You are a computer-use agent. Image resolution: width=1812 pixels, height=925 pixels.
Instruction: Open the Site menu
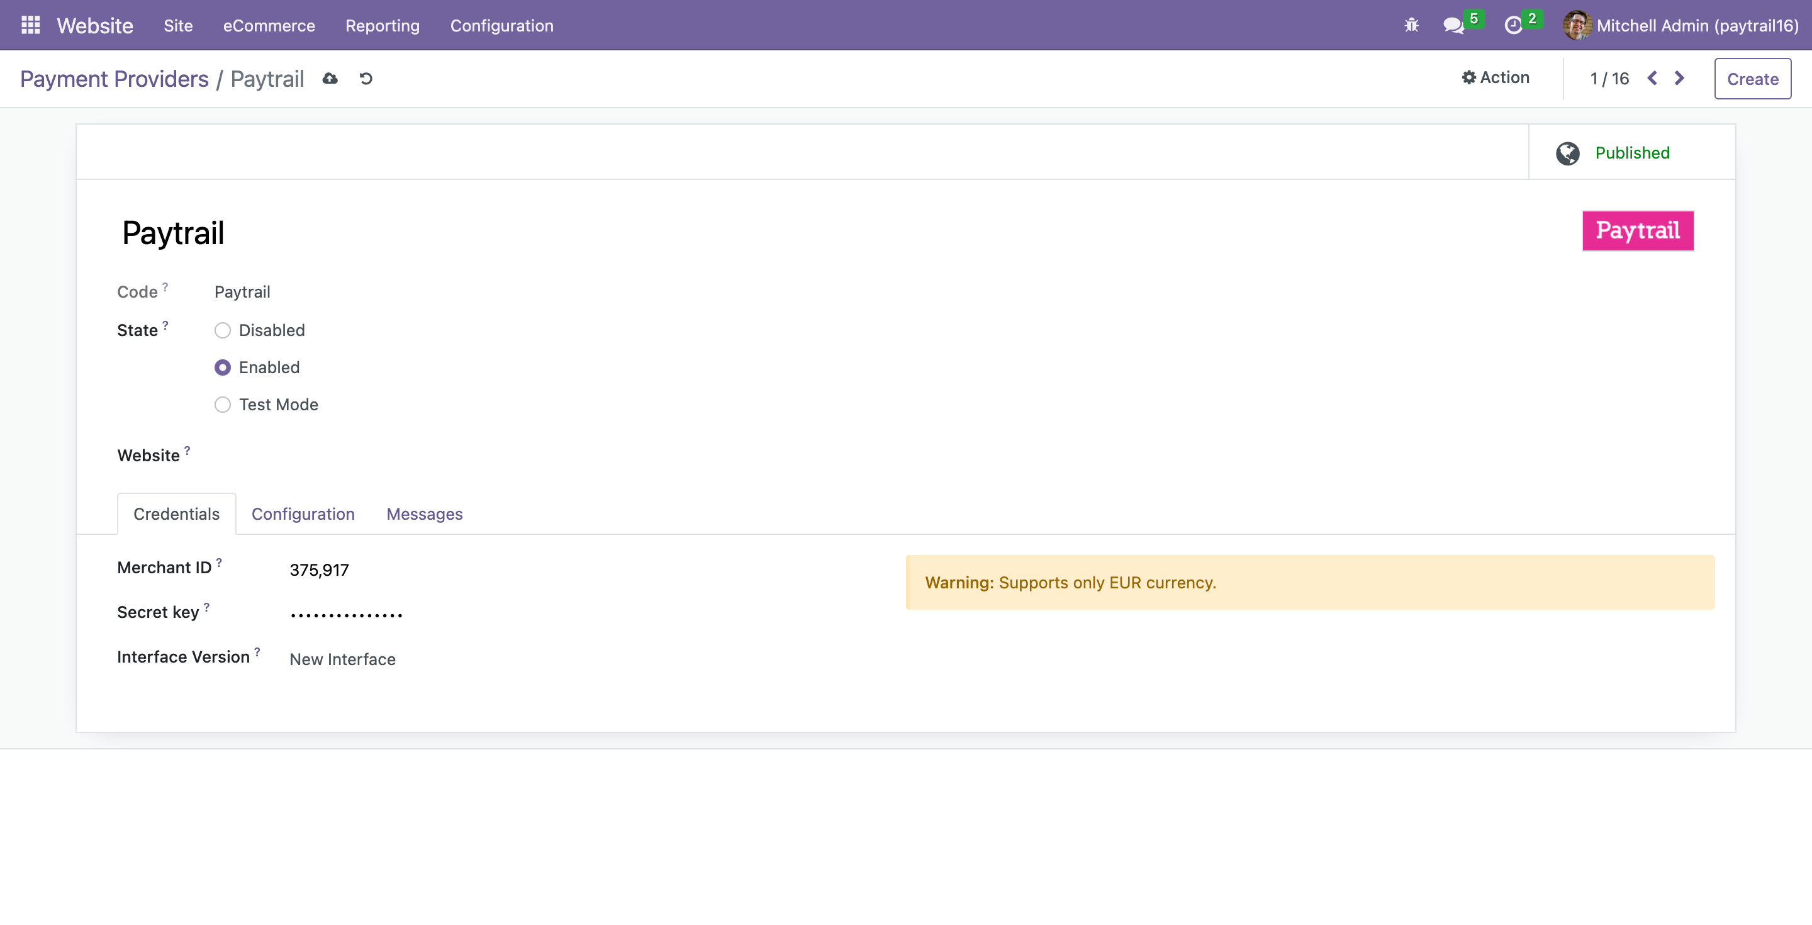178,25
